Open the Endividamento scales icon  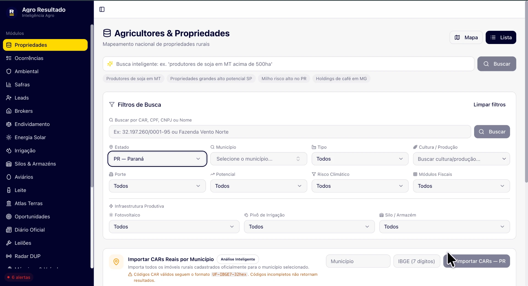(9, 124)
